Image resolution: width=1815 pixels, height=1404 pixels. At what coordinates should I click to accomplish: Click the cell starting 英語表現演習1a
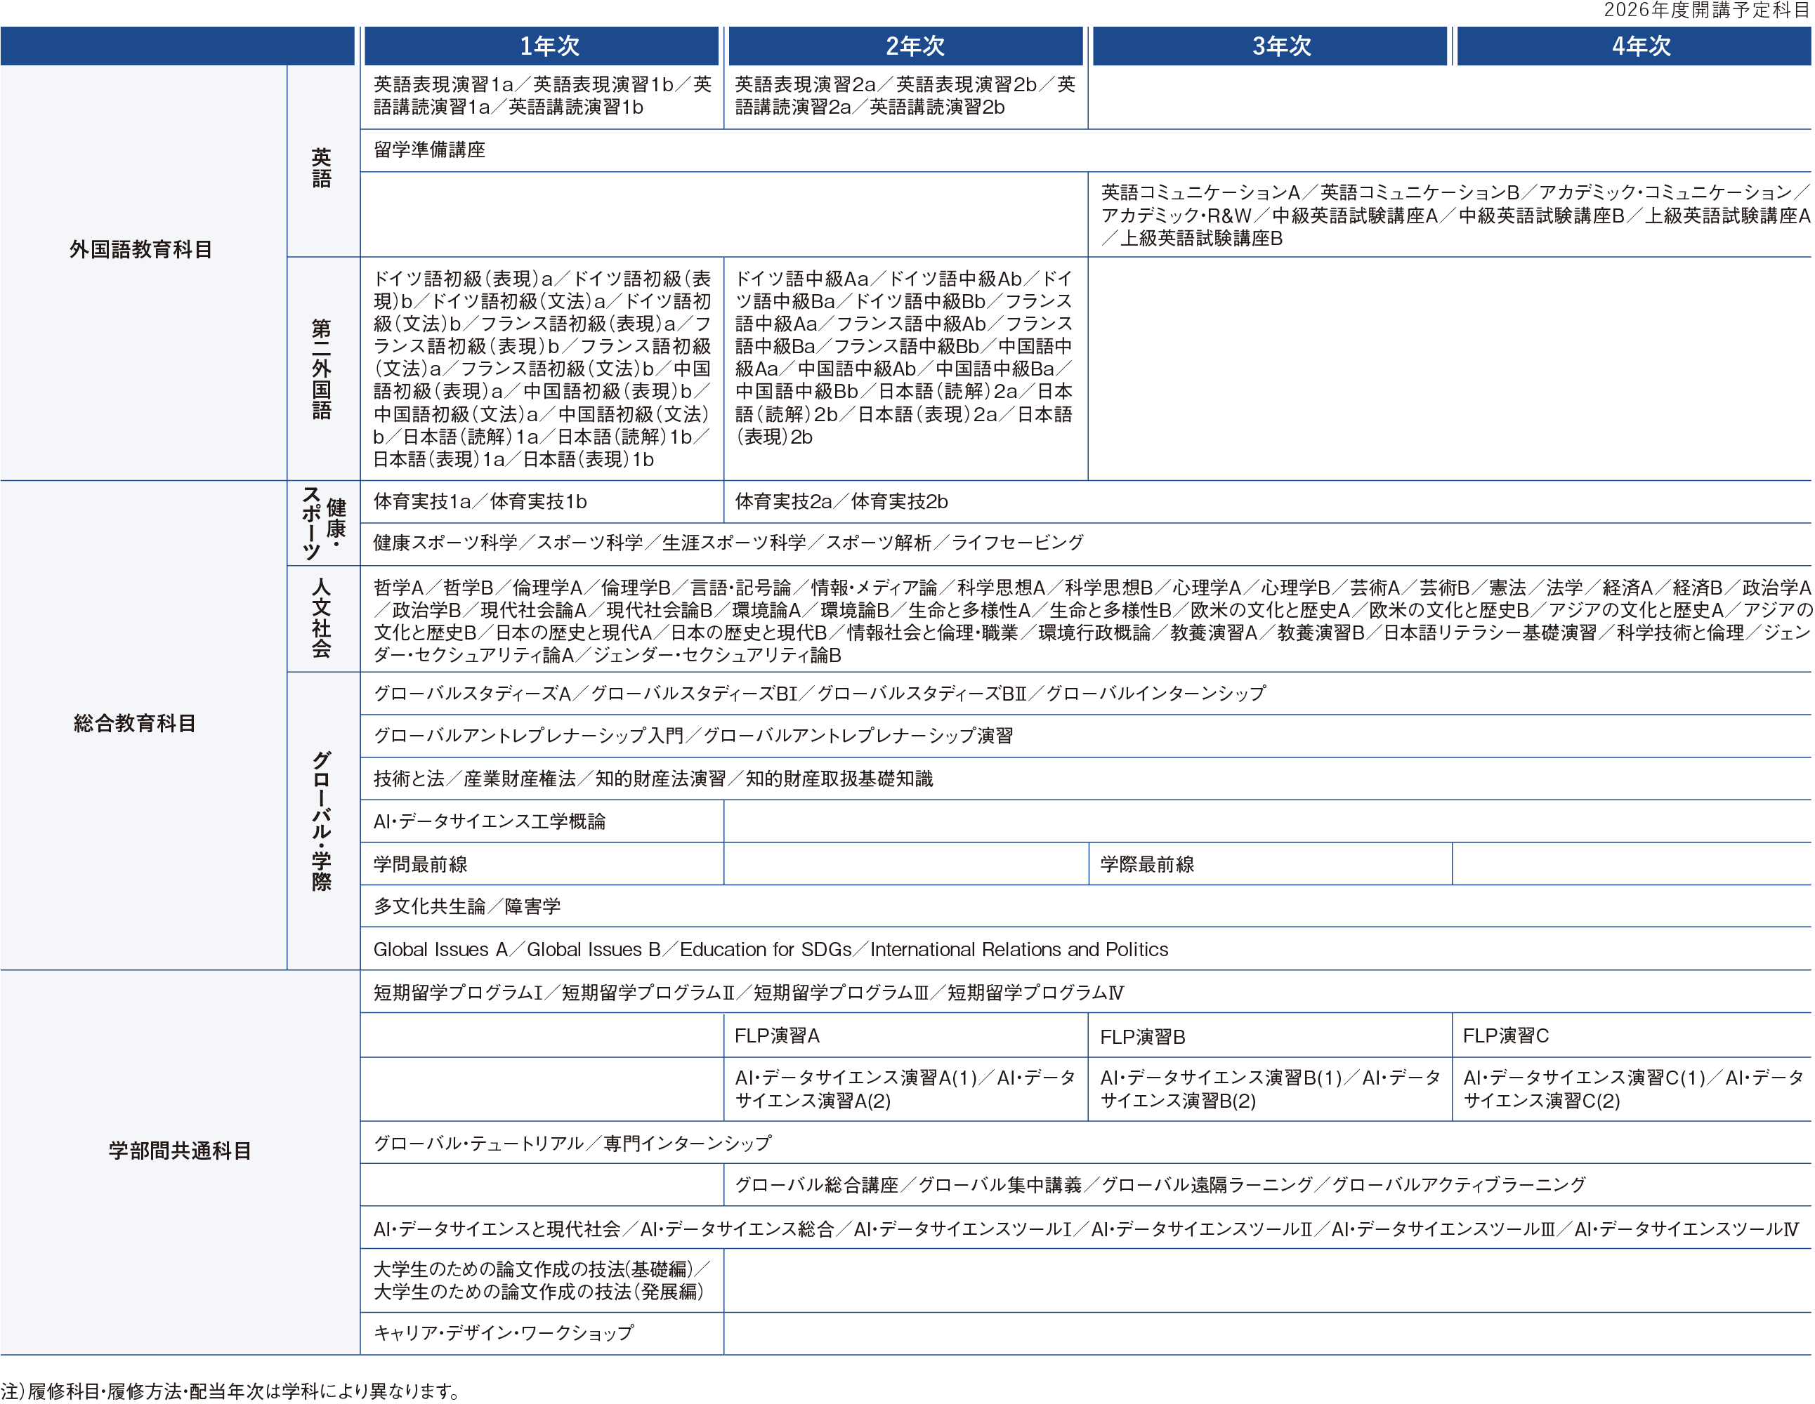pyautogui.click(x=542, y=96)
